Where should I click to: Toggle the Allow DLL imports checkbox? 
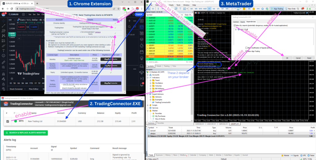tap(235, 25)
